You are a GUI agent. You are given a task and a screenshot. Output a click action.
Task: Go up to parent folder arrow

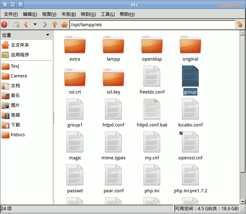click(55, 25)
